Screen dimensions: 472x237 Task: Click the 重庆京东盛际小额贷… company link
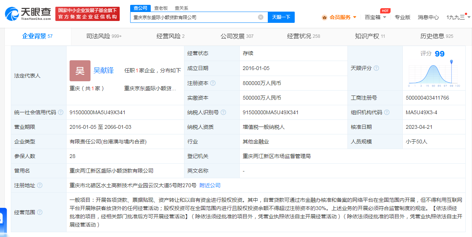click(150, 88)
